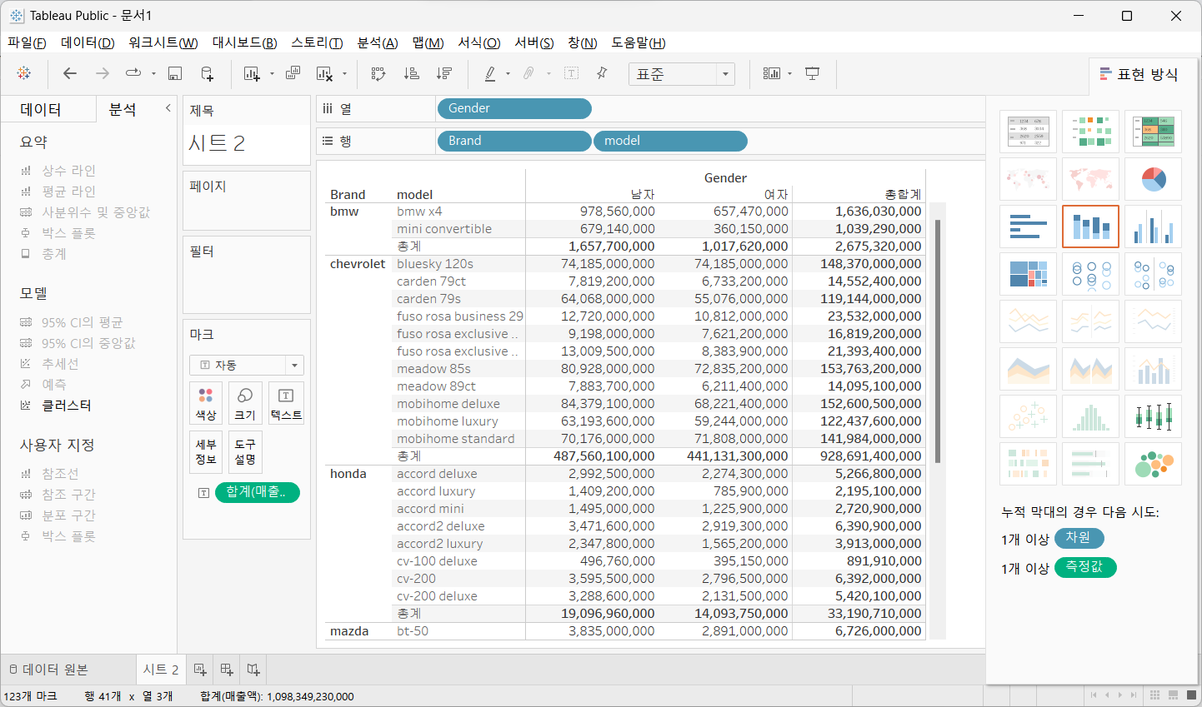Click the show sheet sorter status icon
1202x707 pixels.
pos(1155,695)
